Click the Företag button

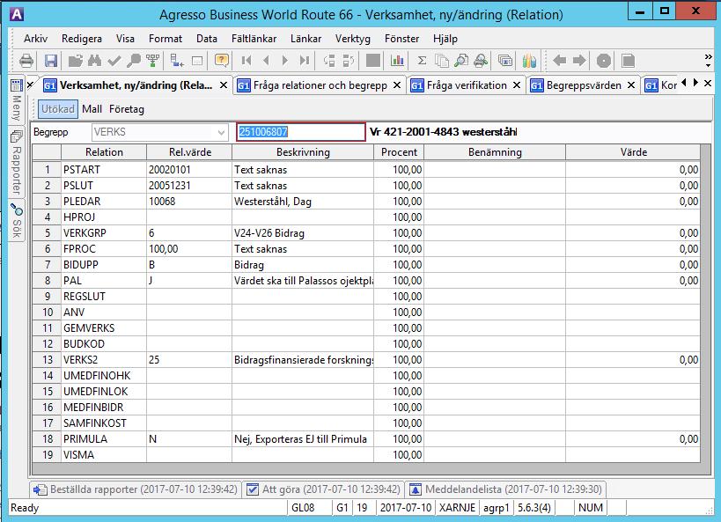(x=127, y=109)
